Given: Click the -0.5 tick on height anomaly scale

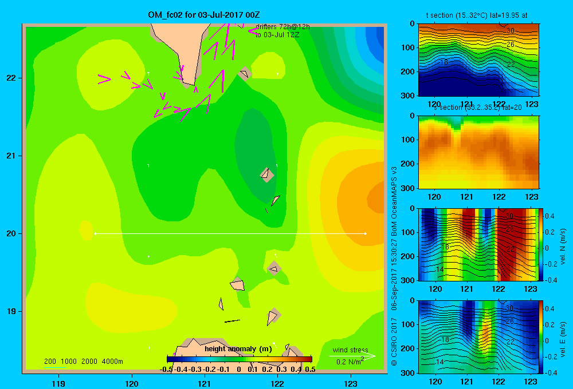Looking at the screenshot, I should pos(166,370).
